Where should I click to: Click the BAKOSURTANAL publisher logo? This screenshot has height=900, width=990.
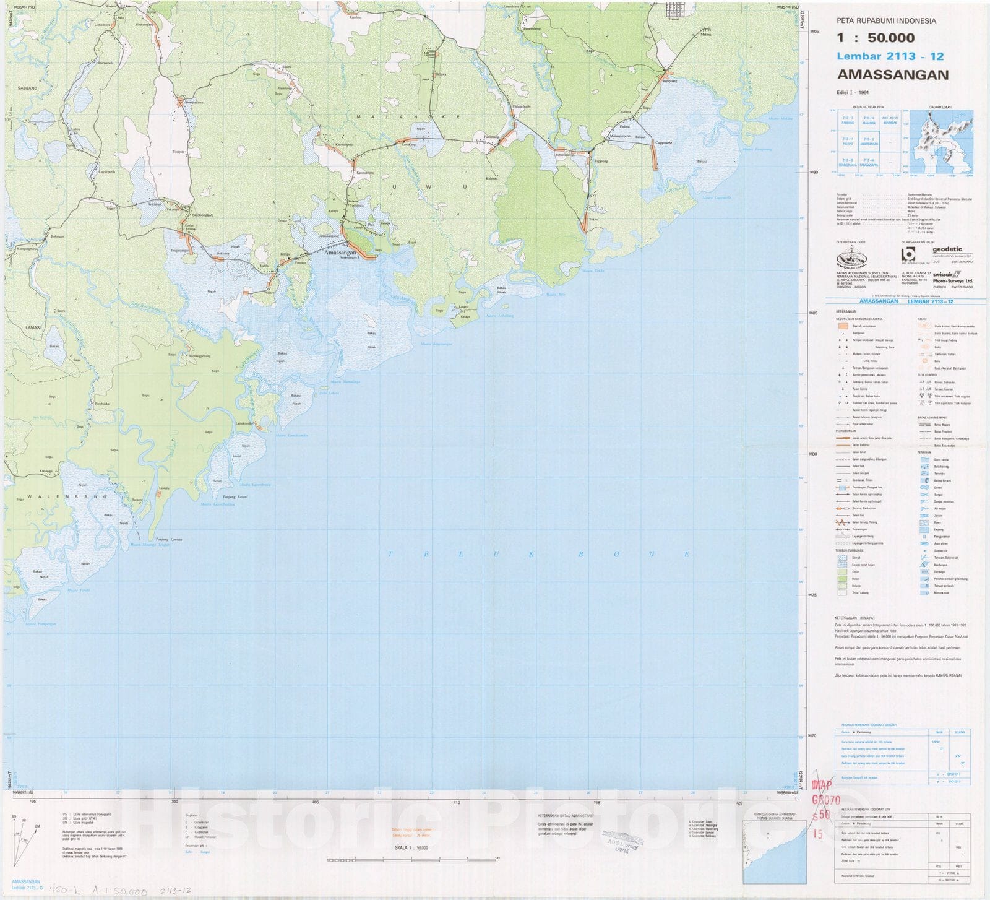(x=851, y=257)
